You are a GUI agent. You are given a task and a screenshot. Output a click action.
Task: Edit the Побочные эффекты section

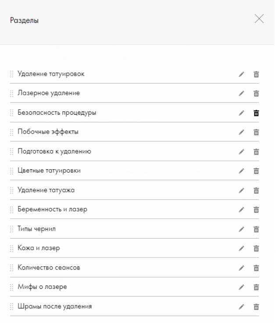pyautogui.click(x=241, y=132)
